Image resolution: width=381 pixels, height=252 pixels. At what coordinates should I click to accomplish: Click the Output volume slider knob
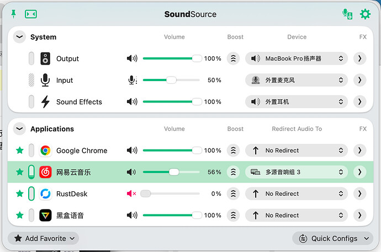197,58
